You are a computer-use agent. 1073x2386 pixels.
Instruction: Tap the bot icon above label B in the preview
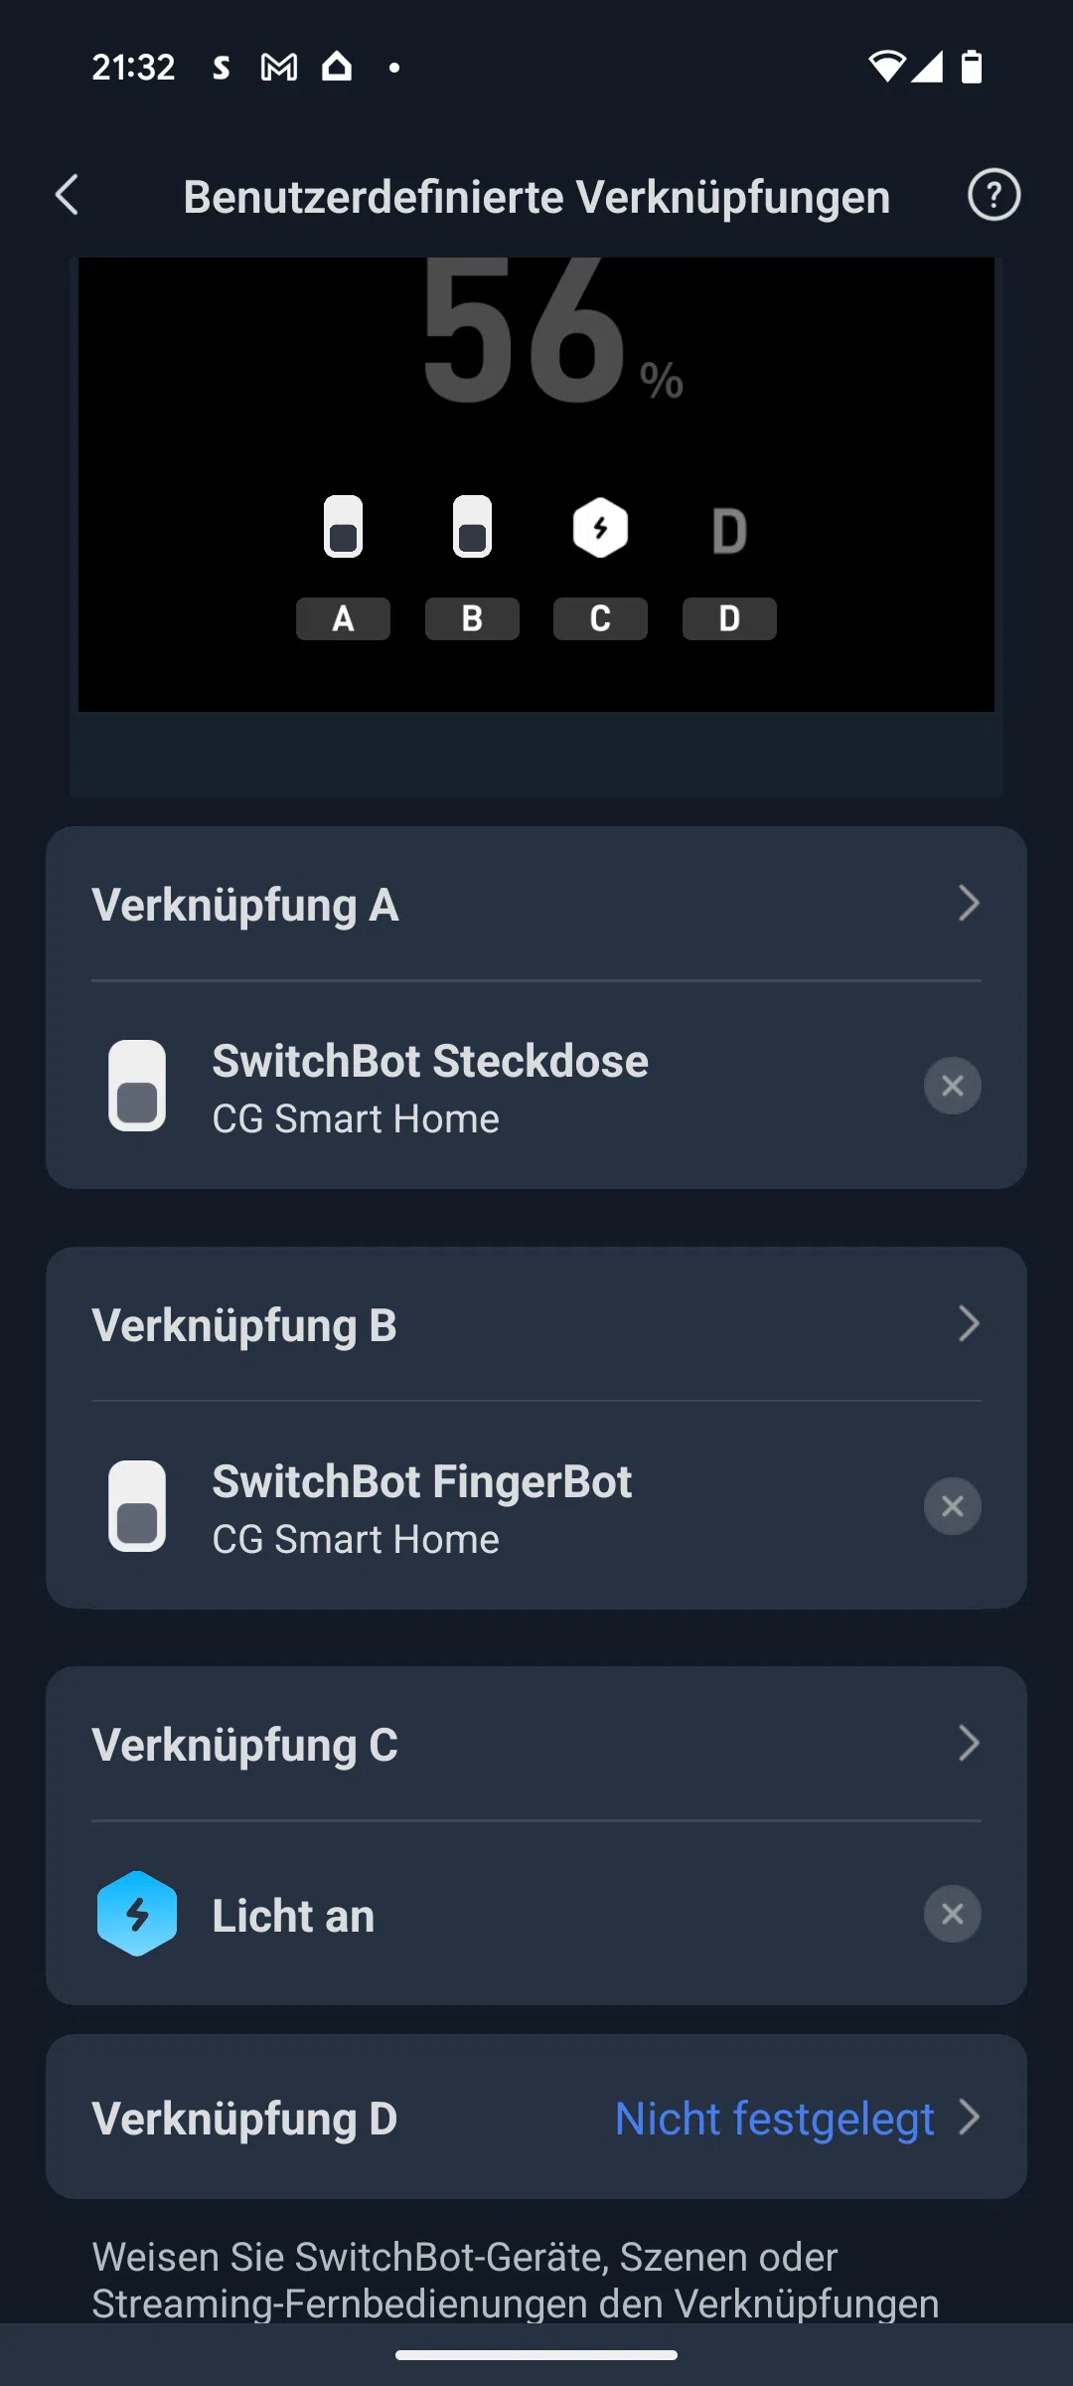[472, 527]
